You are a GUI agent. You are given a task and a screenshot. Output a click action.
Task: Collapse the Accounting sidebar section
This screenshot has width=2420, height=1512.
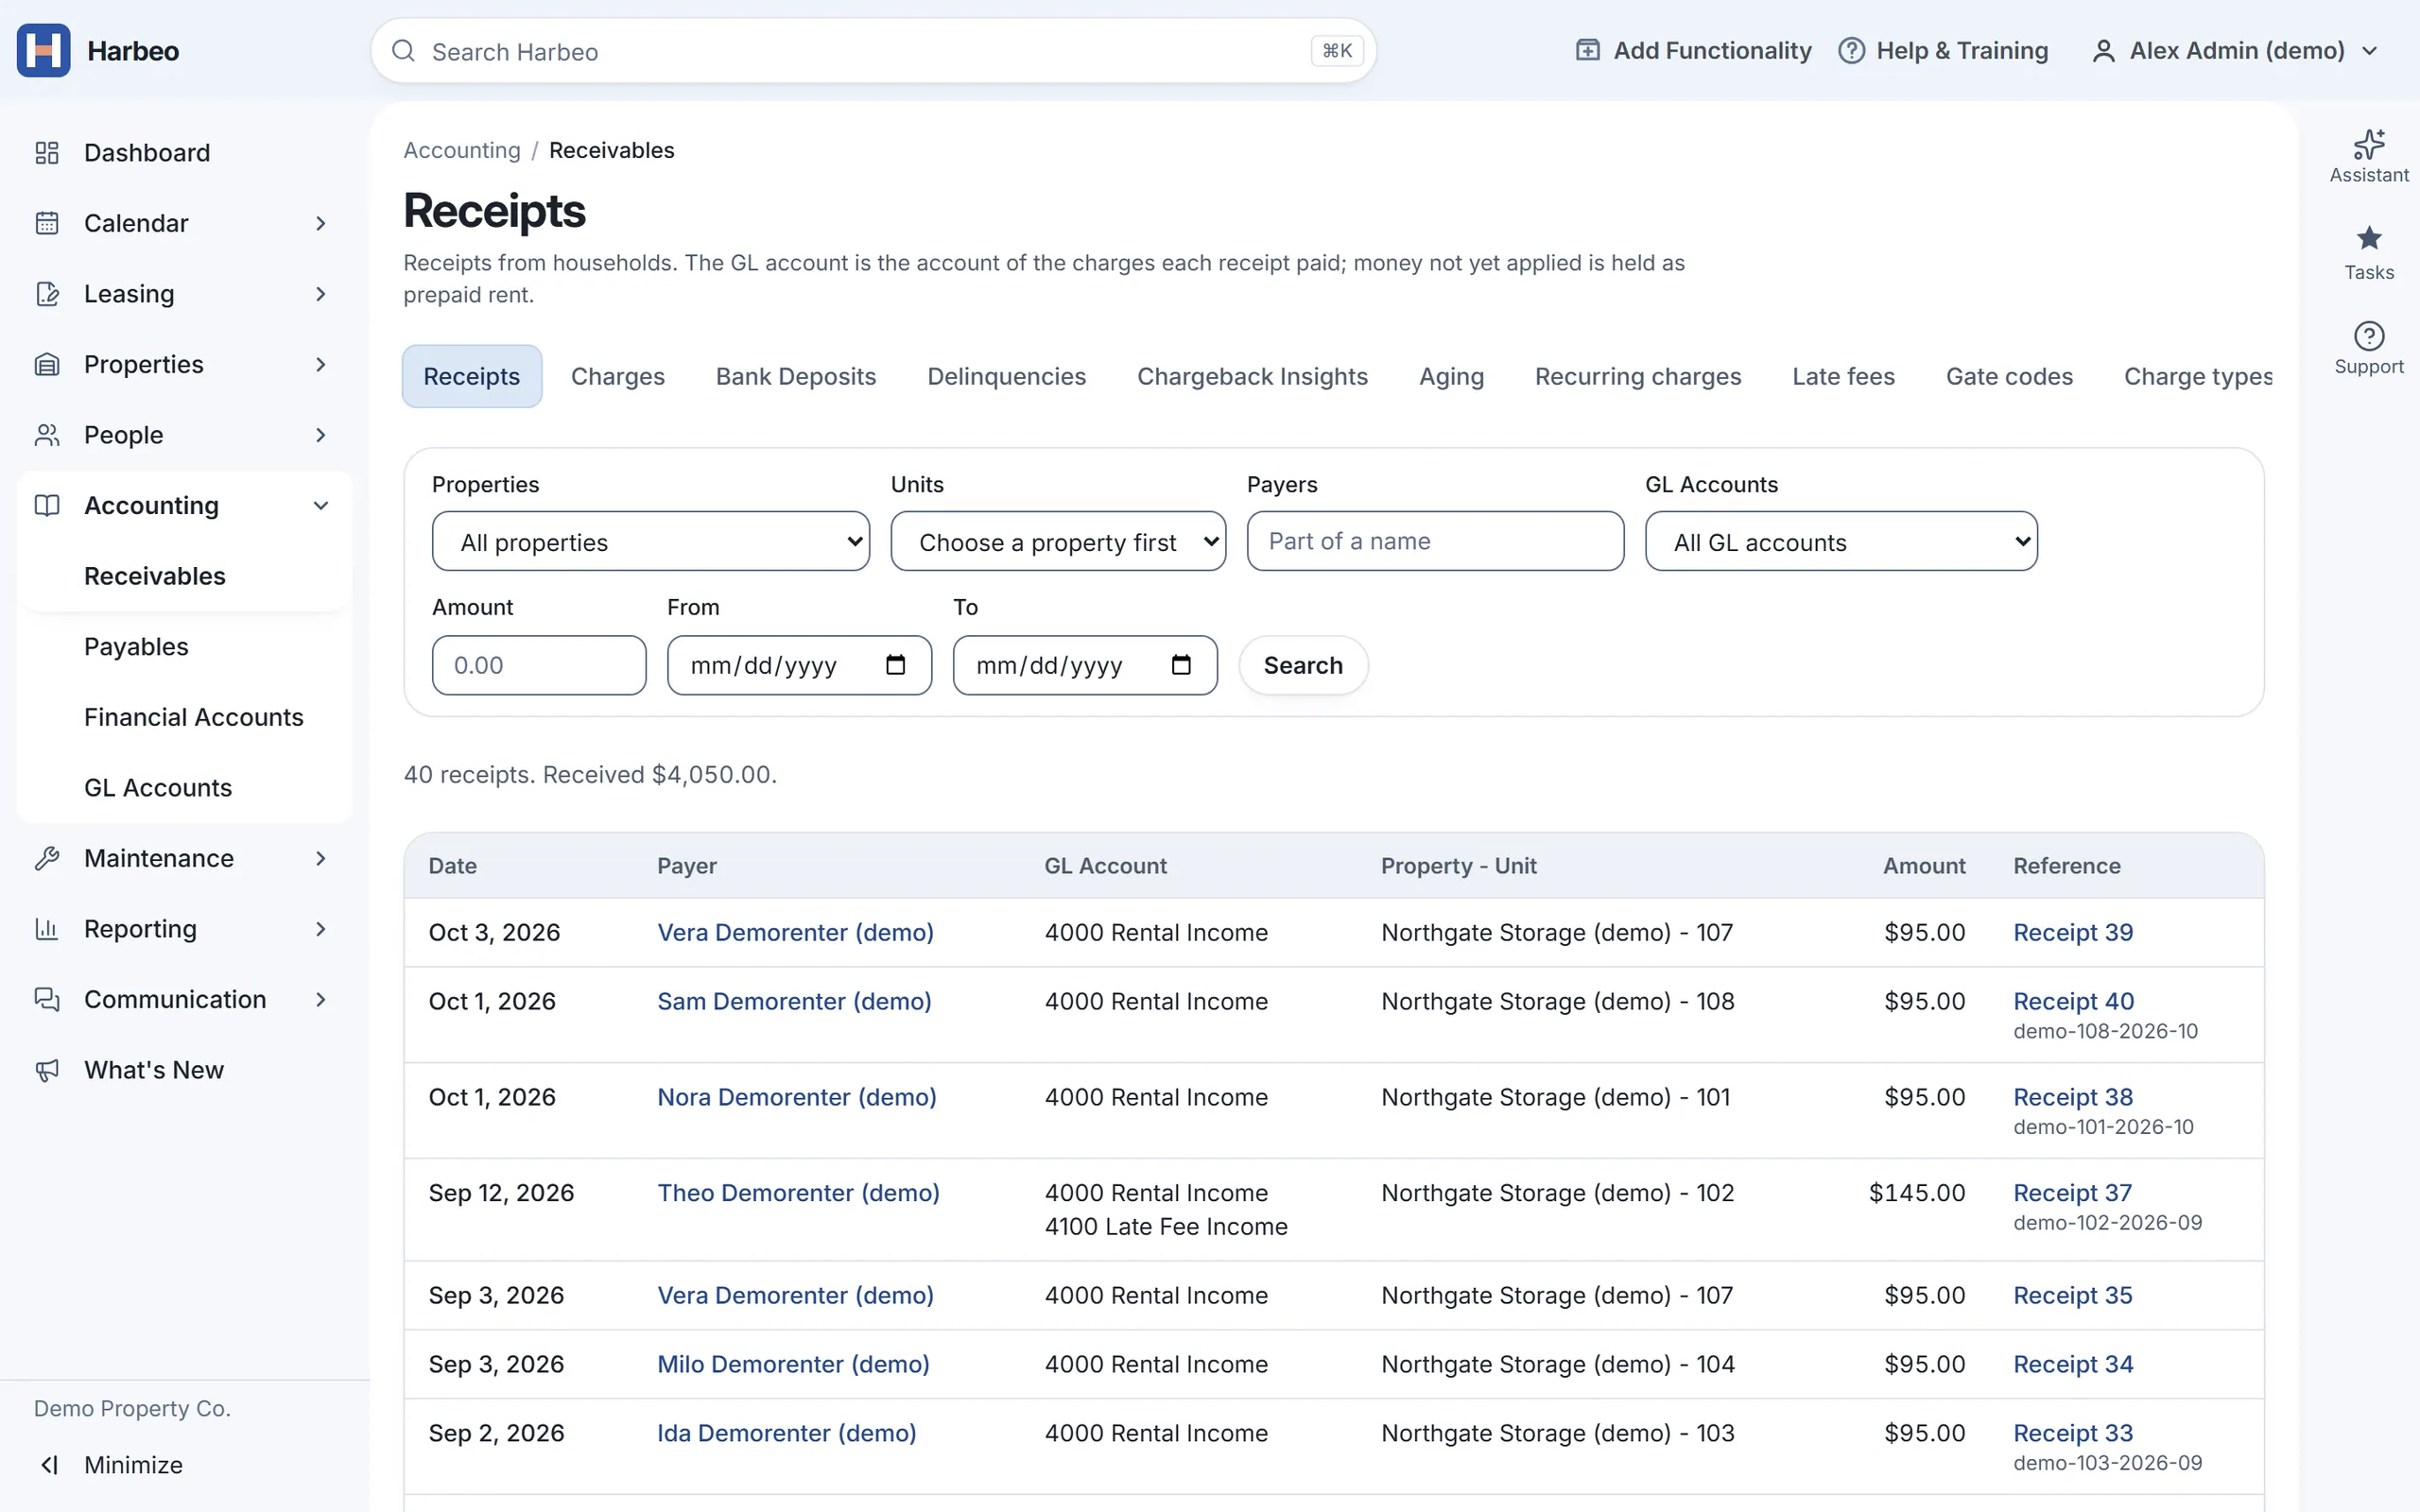(x=320, y=505)
